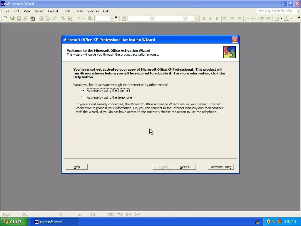The width and height of the screenshot is (301, 226).
Task: Toggle Bold formatting
Action: click(203, 19)
